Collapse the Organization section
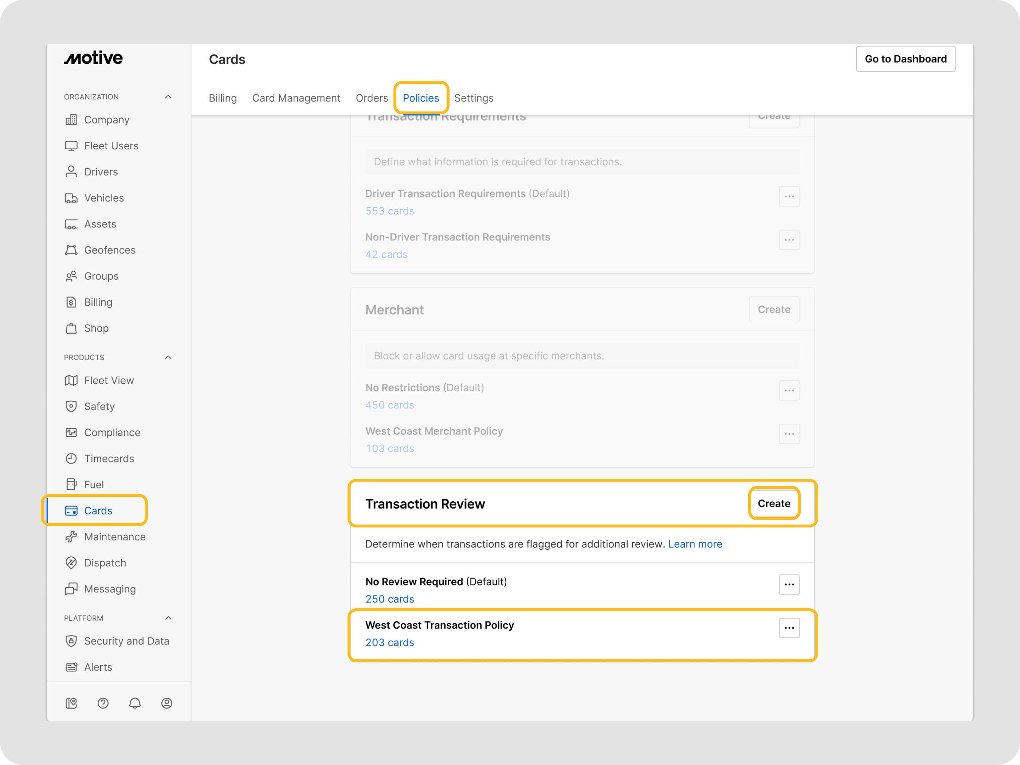The height and width of the screenshot is (765, 1020). (168, 97)
